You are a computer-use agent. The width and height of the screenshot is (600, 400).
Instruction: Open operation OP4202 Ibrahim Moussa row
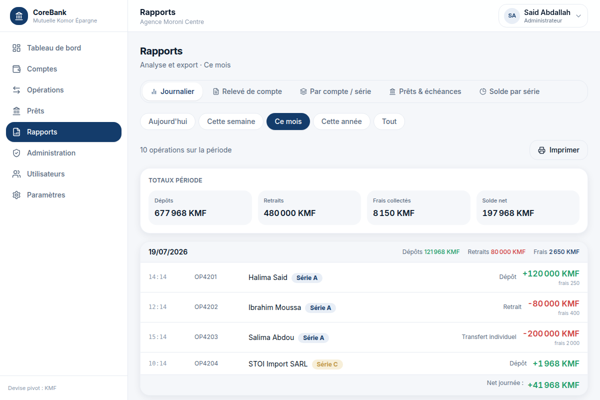click(364, 307)
